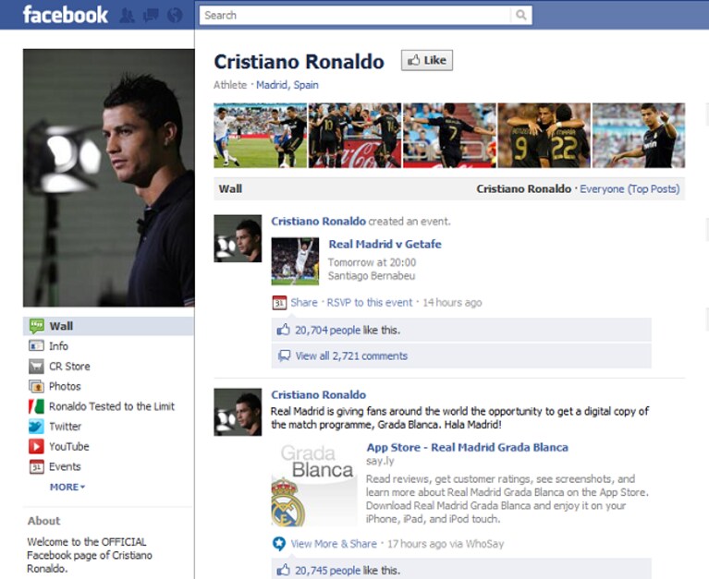709x579 pixels.
Task: Click the About heading
Action: [43, 521]
